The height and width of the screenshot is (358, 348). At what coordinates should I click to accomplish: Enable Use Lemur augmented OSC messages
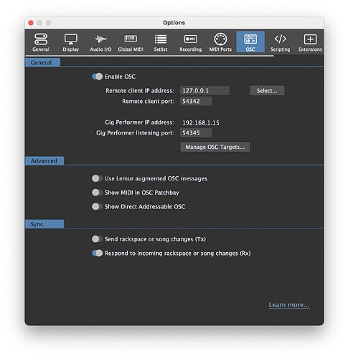pyautogui.click(x=97, y=178)
